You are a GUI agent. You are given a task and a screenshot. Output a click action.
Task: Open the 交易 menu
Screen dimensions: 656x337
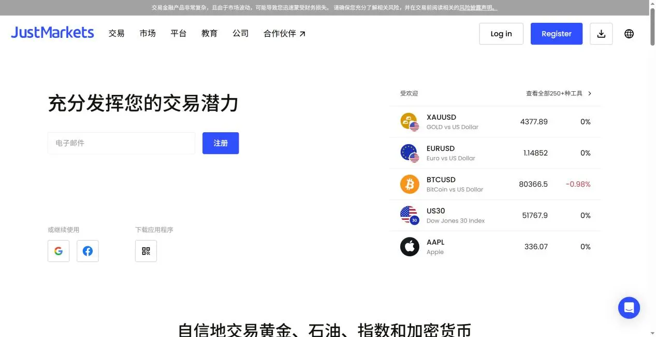tap(116, 33)
